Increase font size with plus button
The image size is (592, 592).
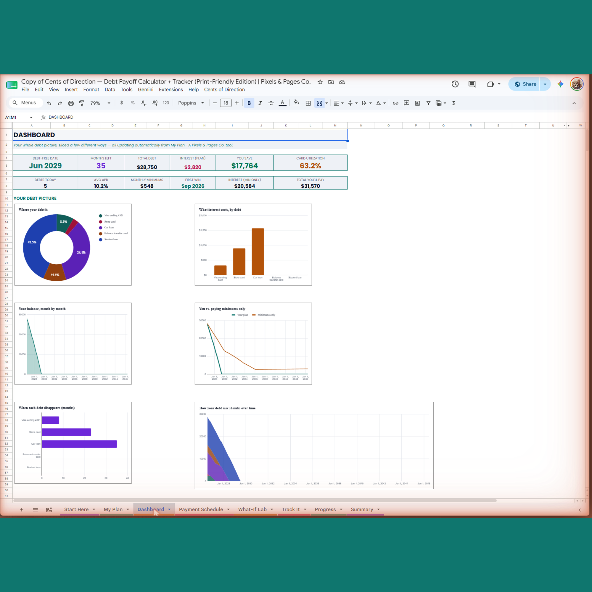click(237, 103)
